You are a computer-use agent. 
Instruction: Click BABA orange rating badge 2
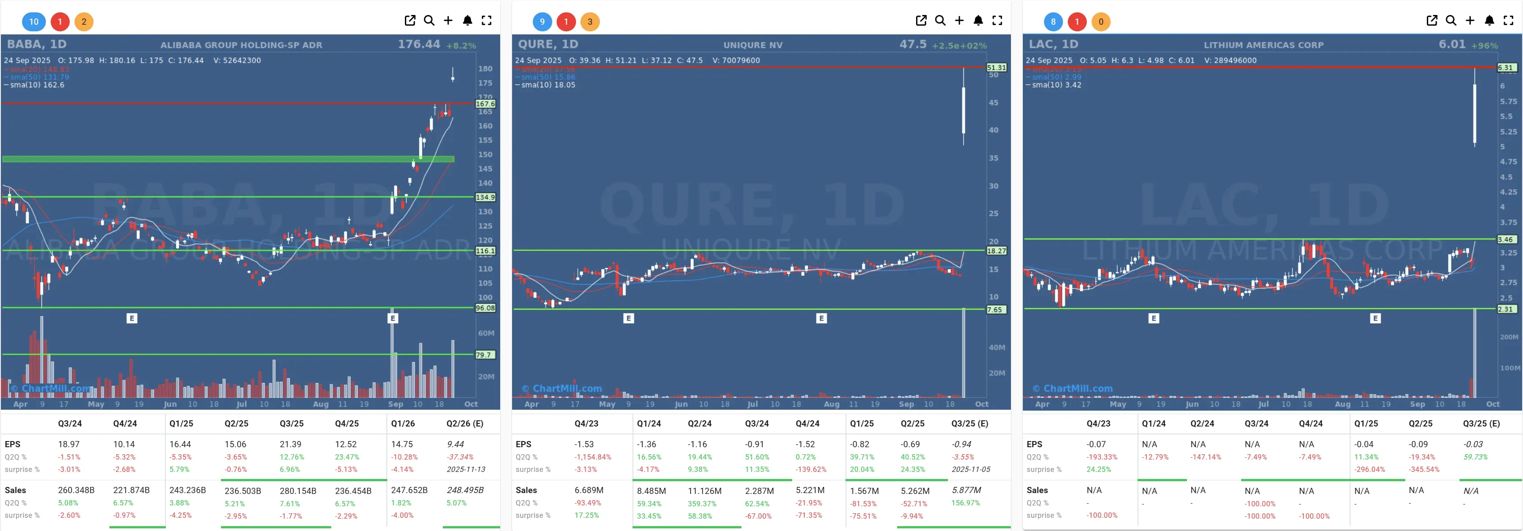(x=84, y=22)
